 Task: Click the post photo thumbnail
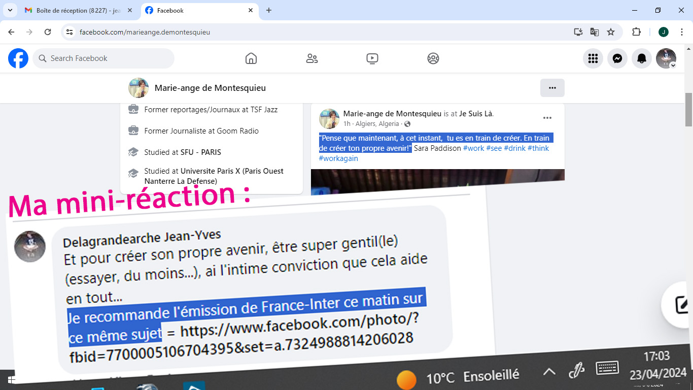pos(437,182)
